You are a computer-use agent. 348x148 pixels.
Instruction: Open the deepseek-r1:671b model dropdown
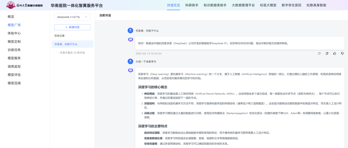tap(72, 17)
